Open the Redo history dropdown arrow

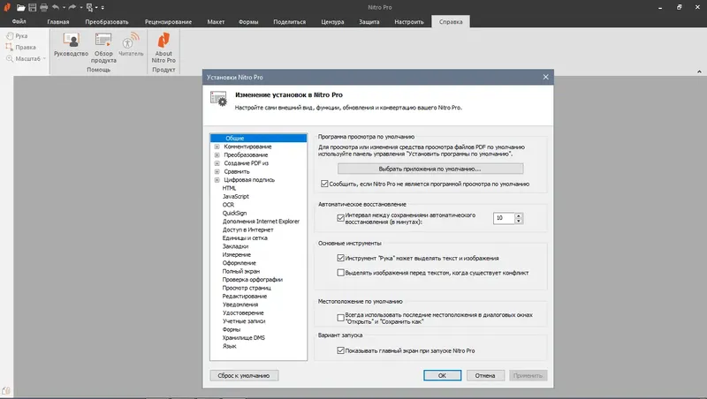(80, 8)
